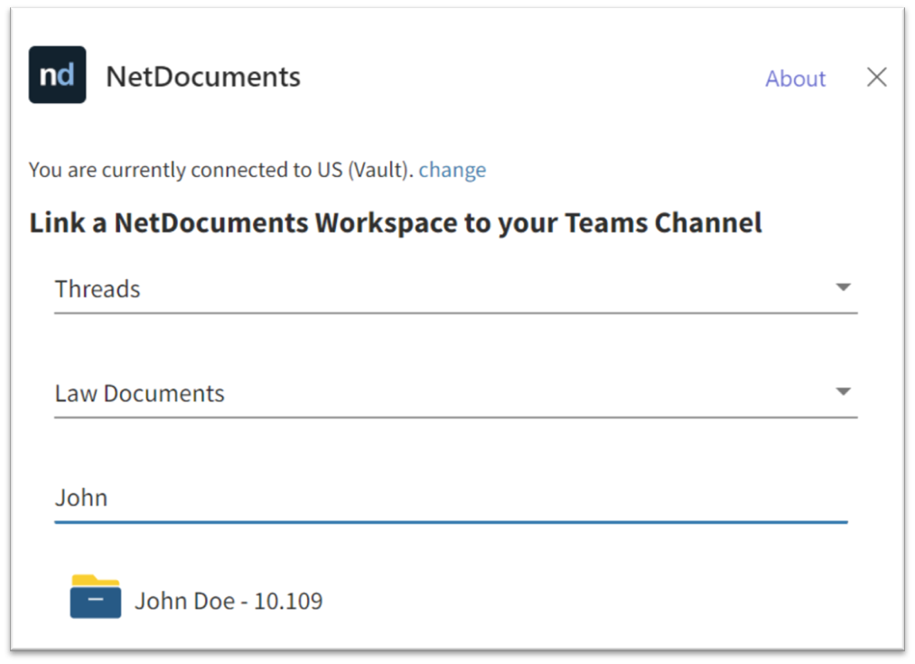This screenshot has width=915, height=664.
Task: Open the Law Documents cabinet dropdown
Action: pyautogui.click(x=456, y=394)
